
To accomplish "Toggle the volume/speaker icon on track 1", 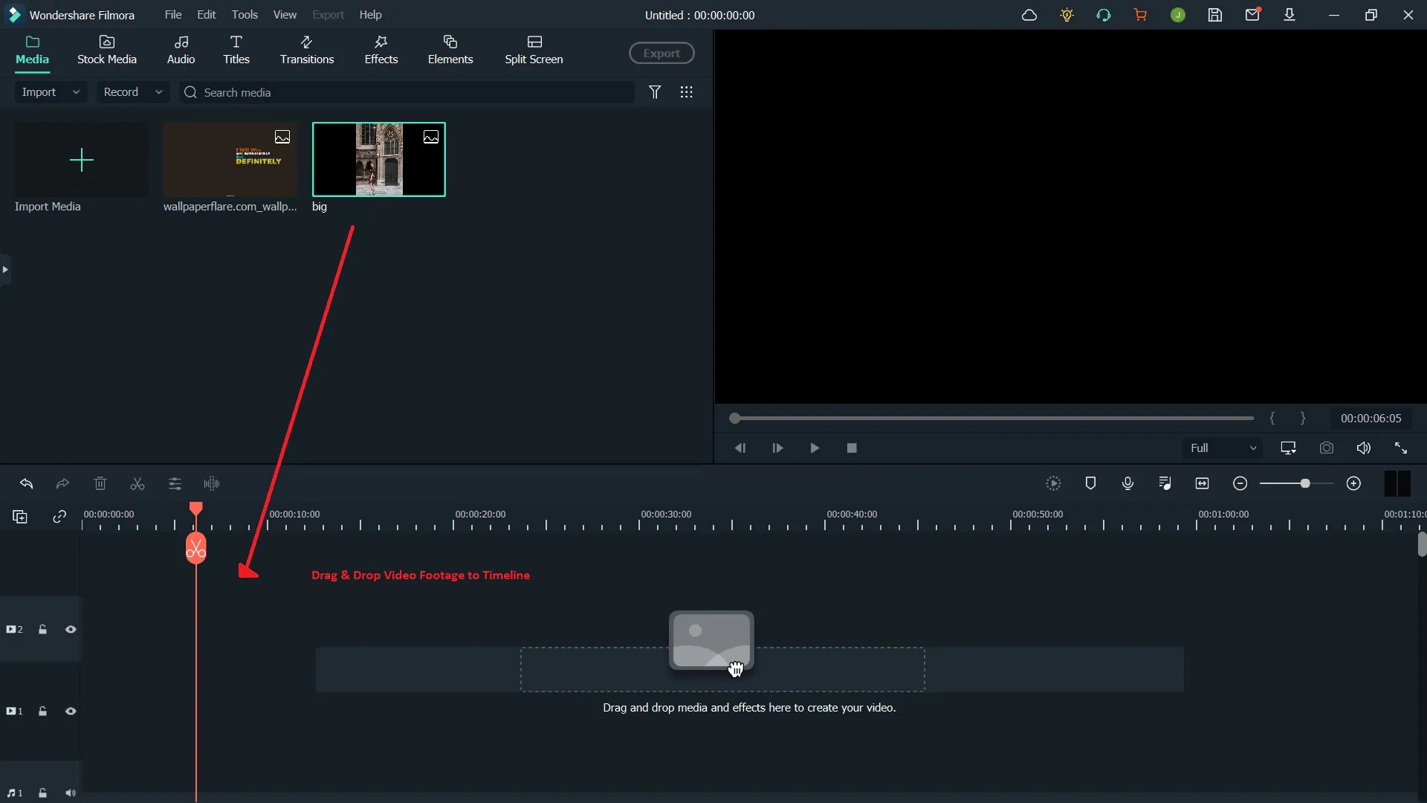I will coord(71,793).
